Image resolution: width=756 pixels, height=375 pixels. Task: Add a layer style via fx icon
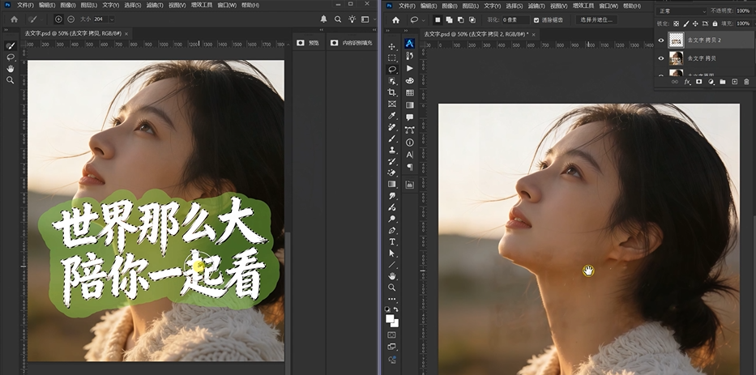[x=687, y=82]
